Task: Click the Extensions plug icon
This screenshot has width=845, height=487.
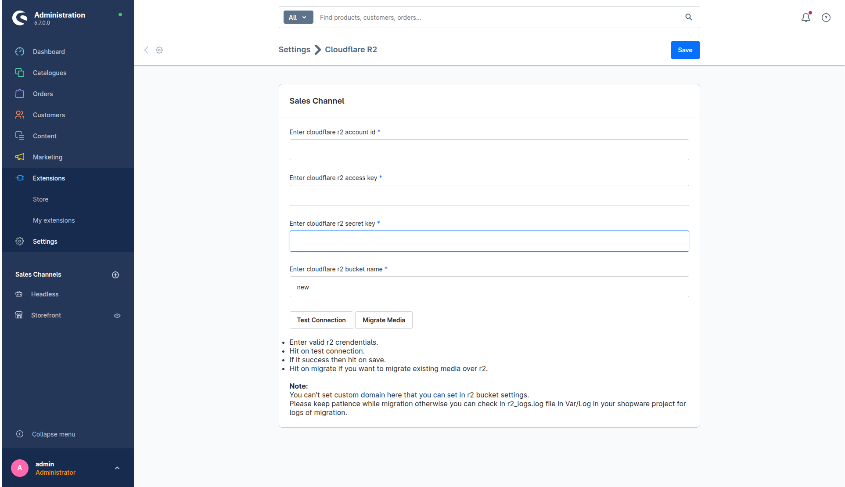Action: tap(20, 178)
